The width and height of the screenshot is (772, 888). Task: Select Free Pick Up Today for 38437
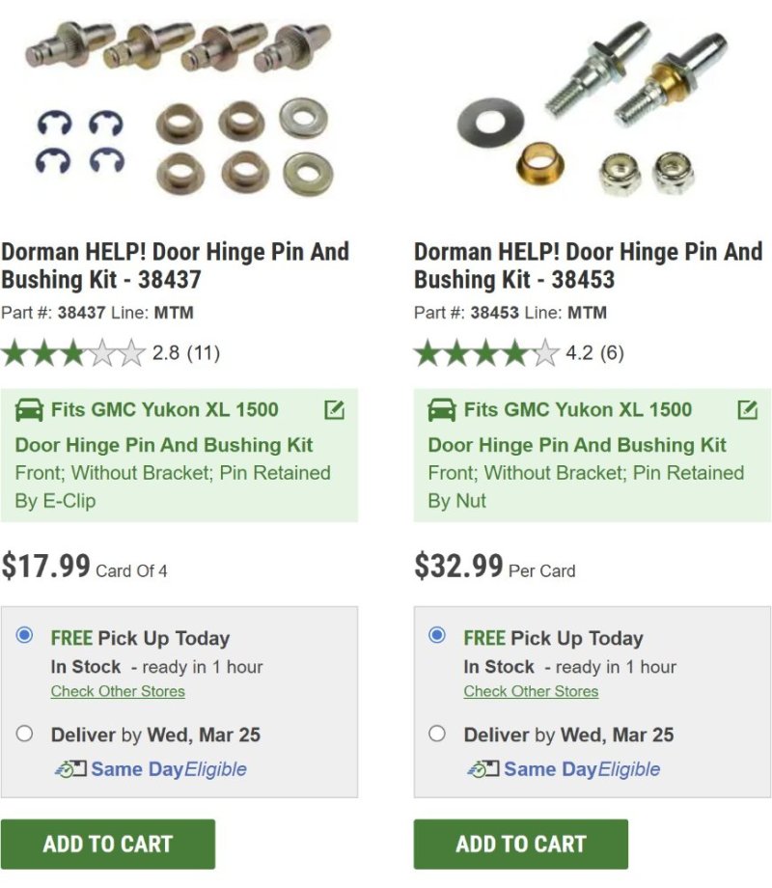click(25, 635)
